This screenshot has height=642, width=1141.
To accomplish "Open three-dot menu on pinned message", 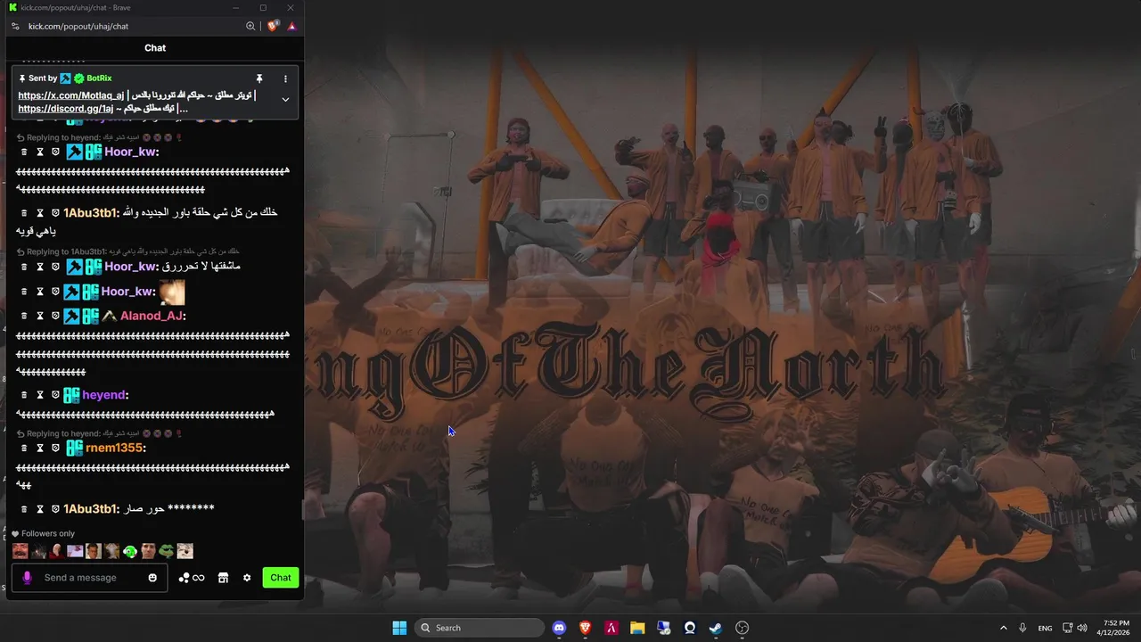I will click(x=285, y=78).
